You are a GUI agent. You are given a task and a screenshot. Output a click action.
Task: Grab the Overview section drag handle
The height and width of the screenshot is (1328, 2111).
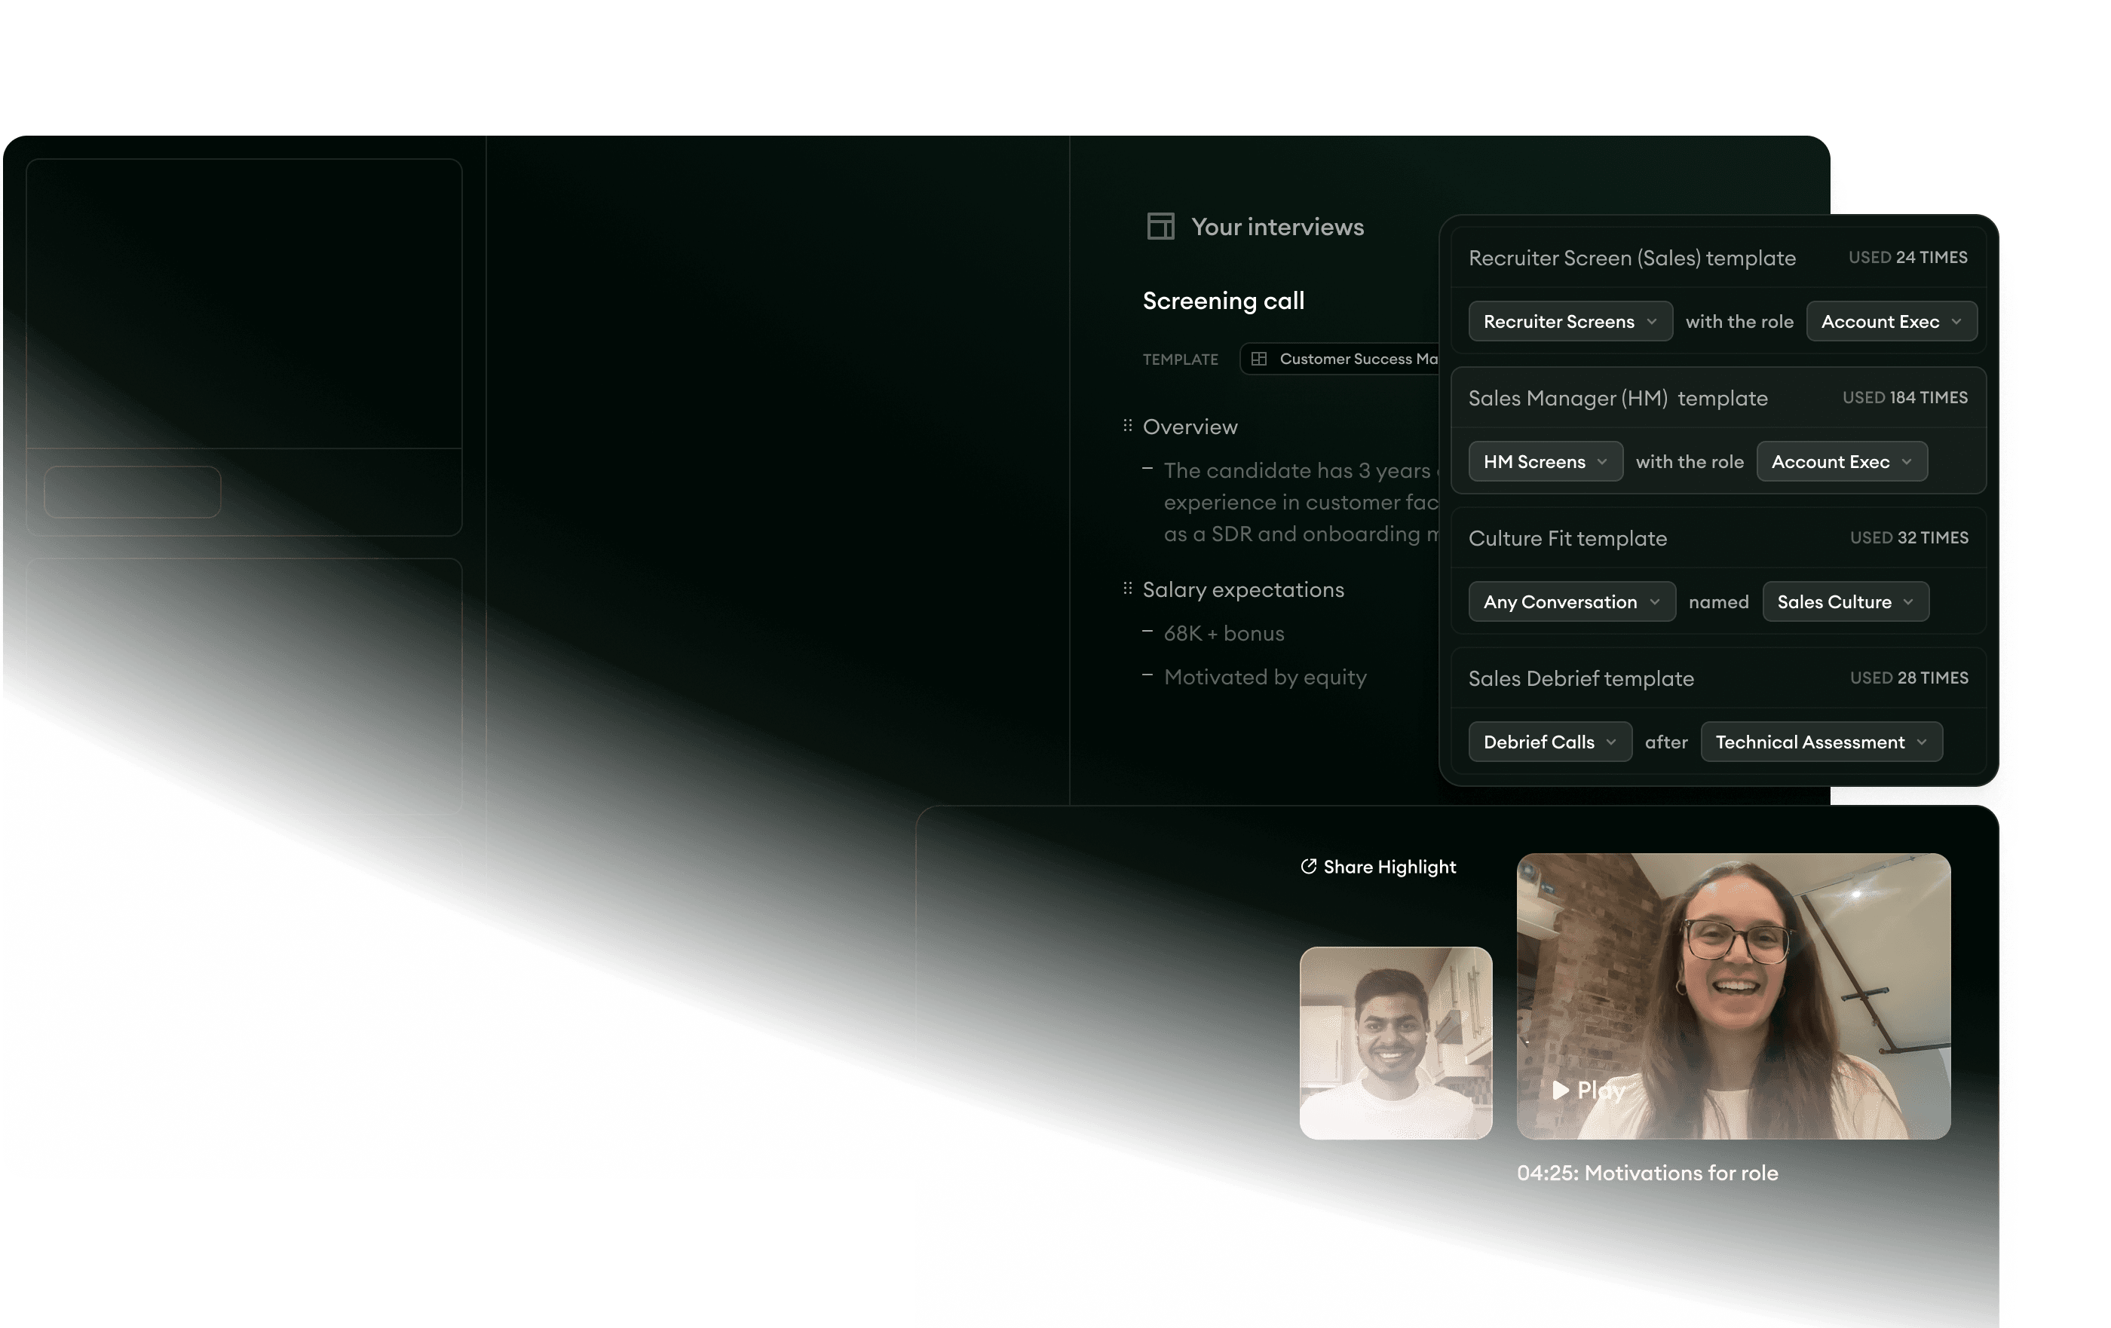1127,426
